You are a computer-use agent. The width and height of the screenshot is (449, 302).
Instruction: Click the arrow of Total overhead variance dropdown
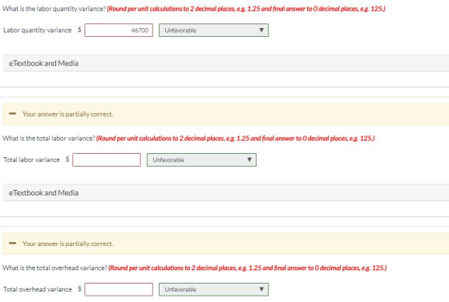pos(261,289)
